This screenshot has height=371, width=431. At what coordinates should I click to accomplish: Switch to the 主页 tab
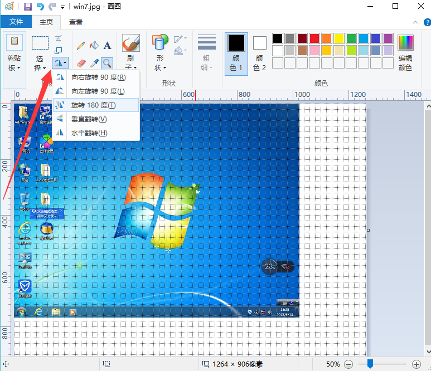(x=46, y=22)
